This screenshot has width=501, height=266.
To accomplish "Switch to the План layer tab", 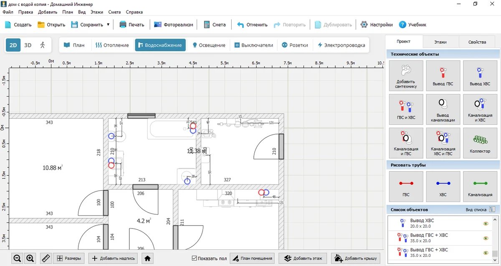I will [x=74, y=45].
